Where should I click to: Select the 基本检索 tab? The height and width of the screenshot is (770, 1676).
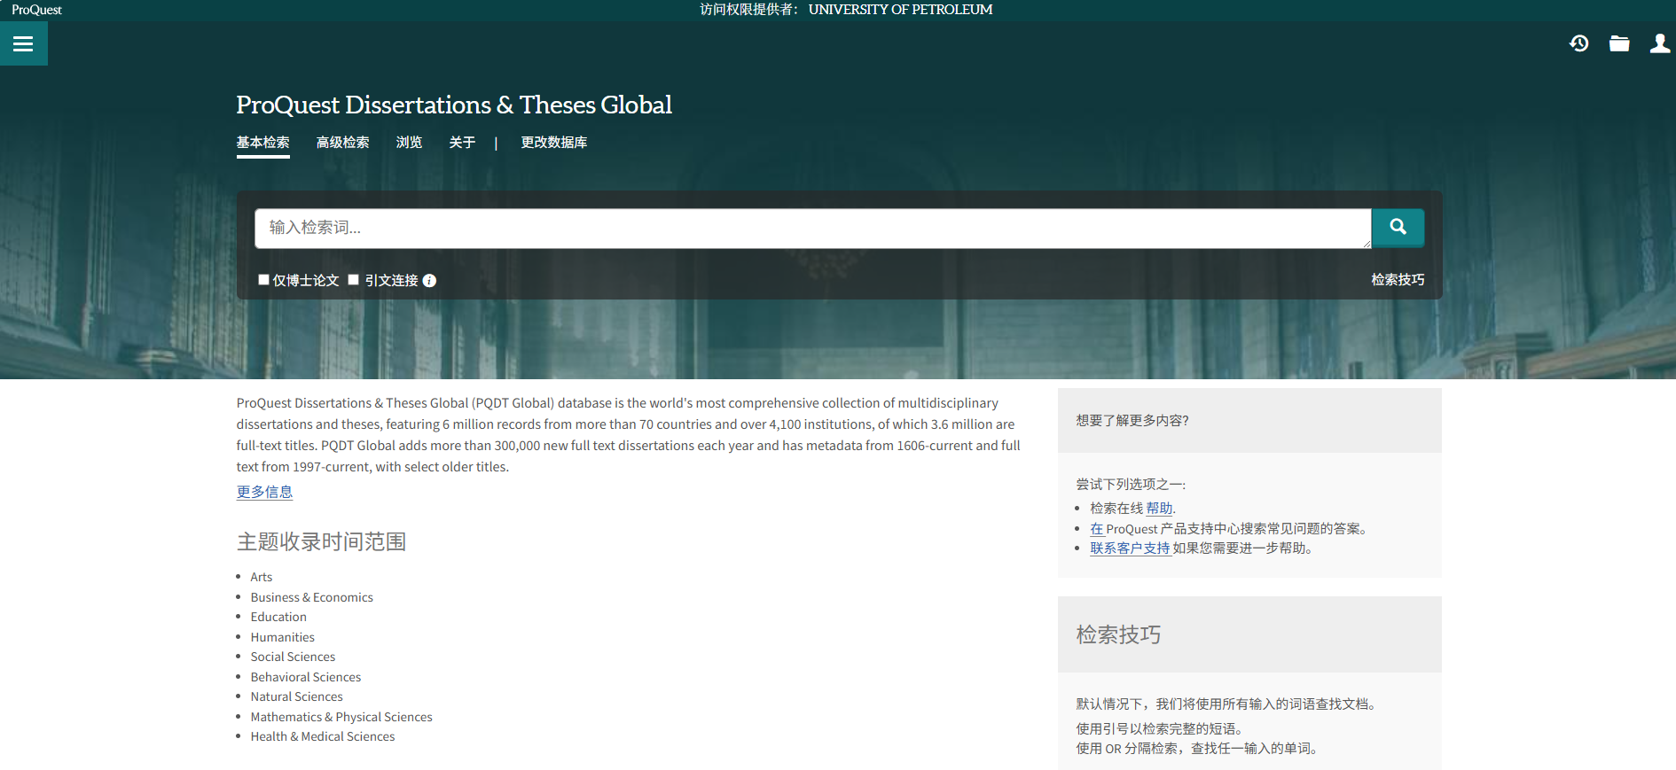pos(262,143)
